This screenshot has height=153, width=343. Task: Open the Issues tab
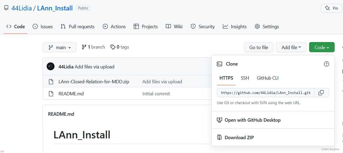click(x=42, y=26)
